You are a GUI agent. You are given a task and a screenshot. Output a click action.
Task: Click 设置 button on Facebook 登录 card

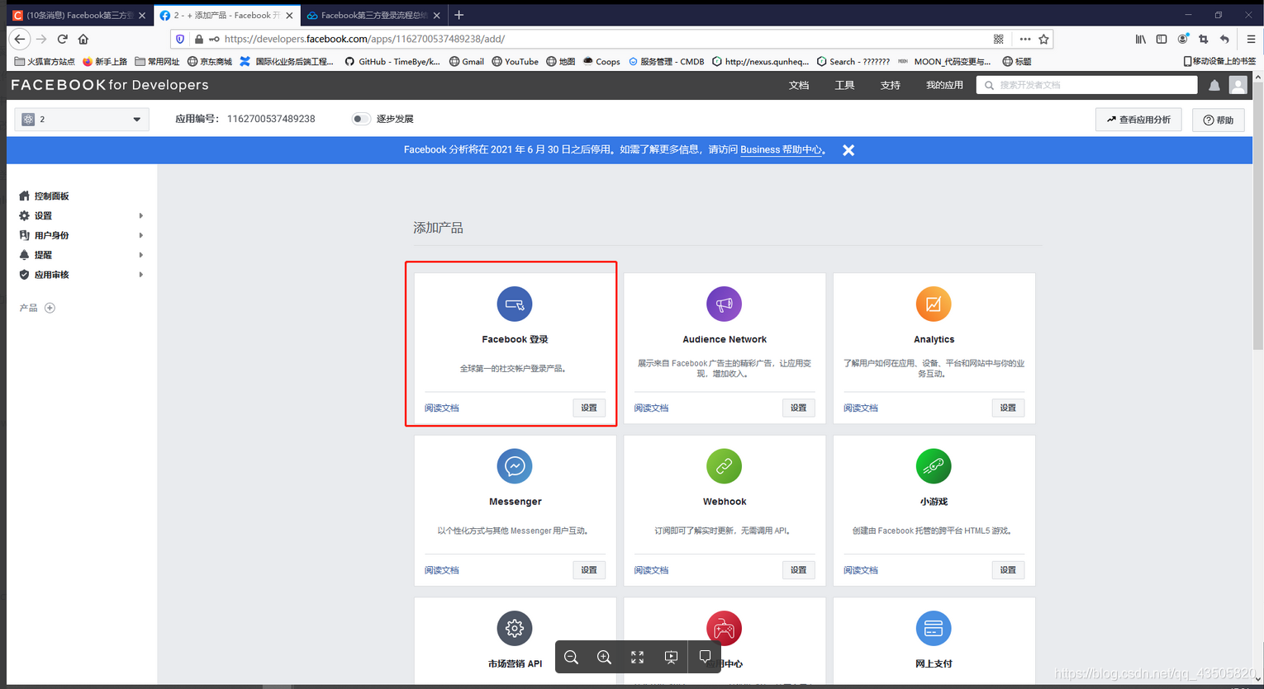pos(589,408)
